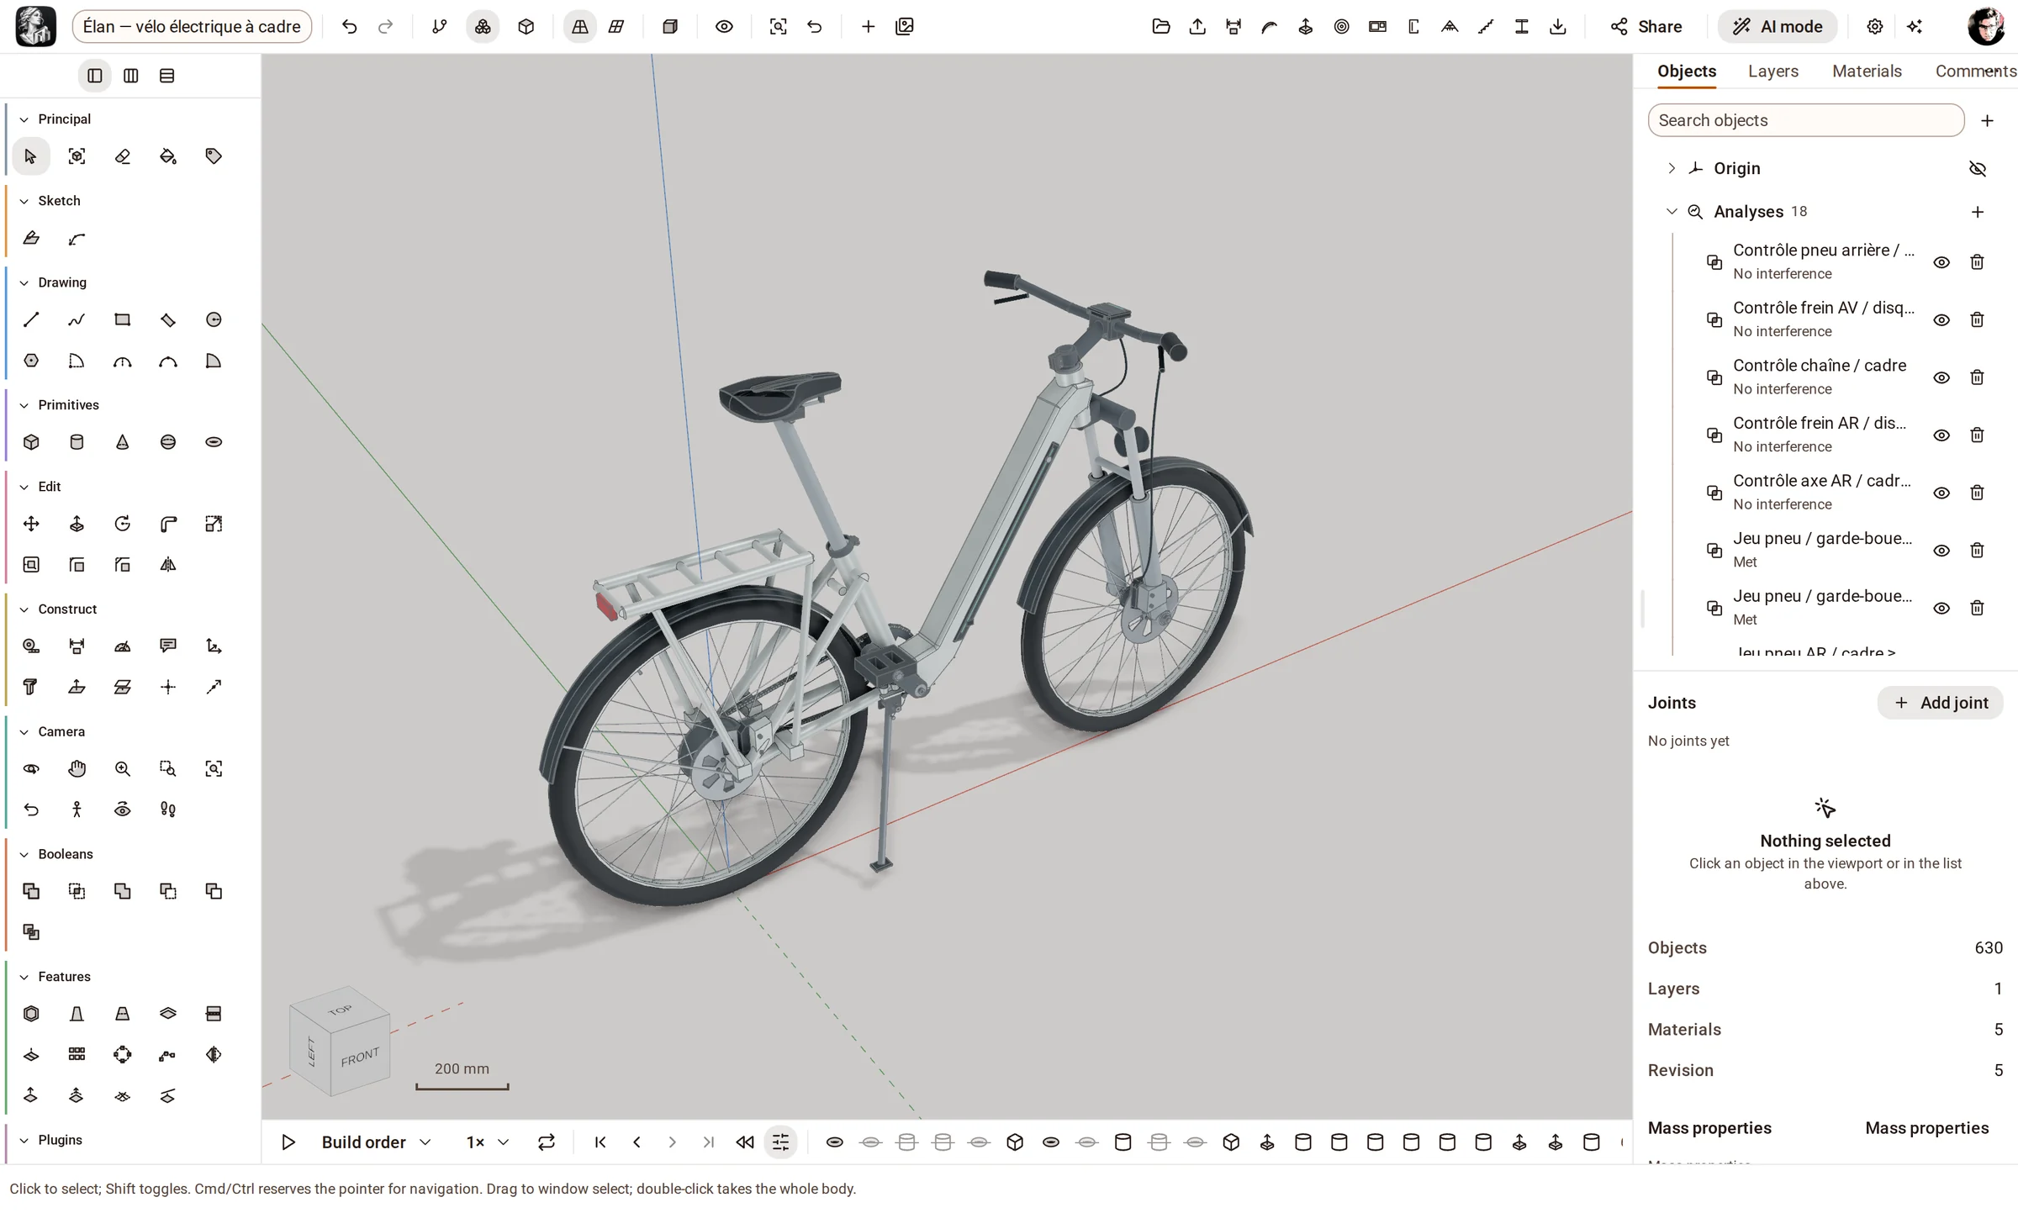Toggle the eye view icon in top toolbar
The image size is (2018, 1213).
[724, 27]
